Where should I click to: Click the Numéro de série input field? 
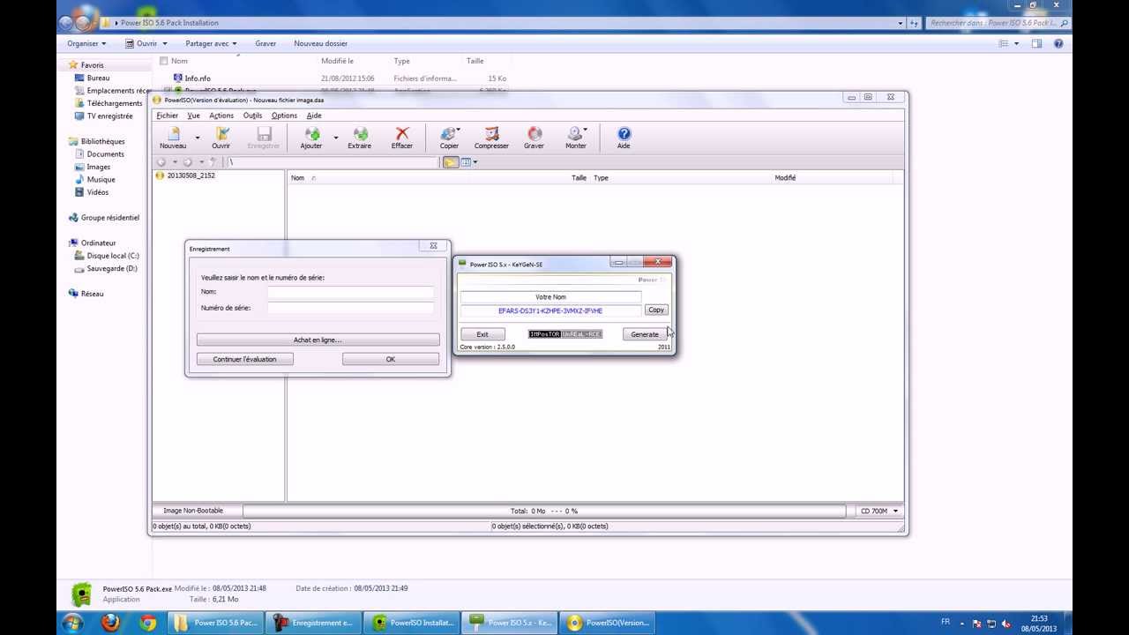click(x=350, y=308)
